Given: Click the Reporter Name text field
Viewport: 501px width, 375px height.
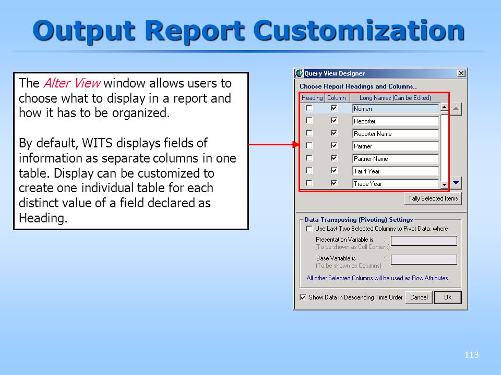Looking at the screenshot, I should click(396, 134).
